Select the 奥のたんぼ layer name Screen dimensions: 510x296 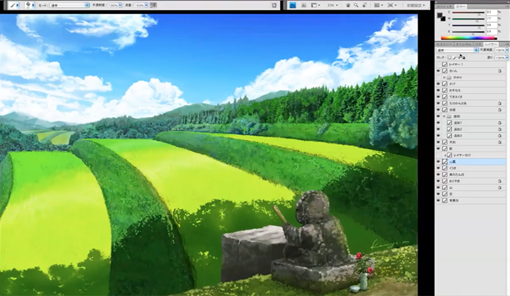(456, 174)
